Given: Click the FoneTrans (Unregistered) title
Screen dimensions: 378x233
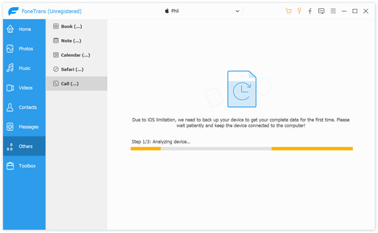Looking at the screenshot, I should click(52, 11).
